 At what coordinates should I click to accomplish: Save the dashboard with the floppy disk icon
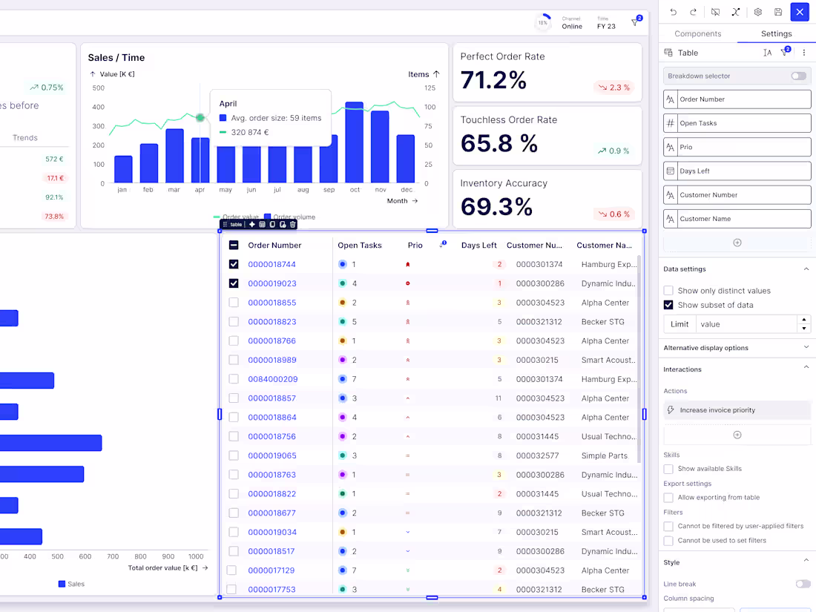tap(778, 12)
